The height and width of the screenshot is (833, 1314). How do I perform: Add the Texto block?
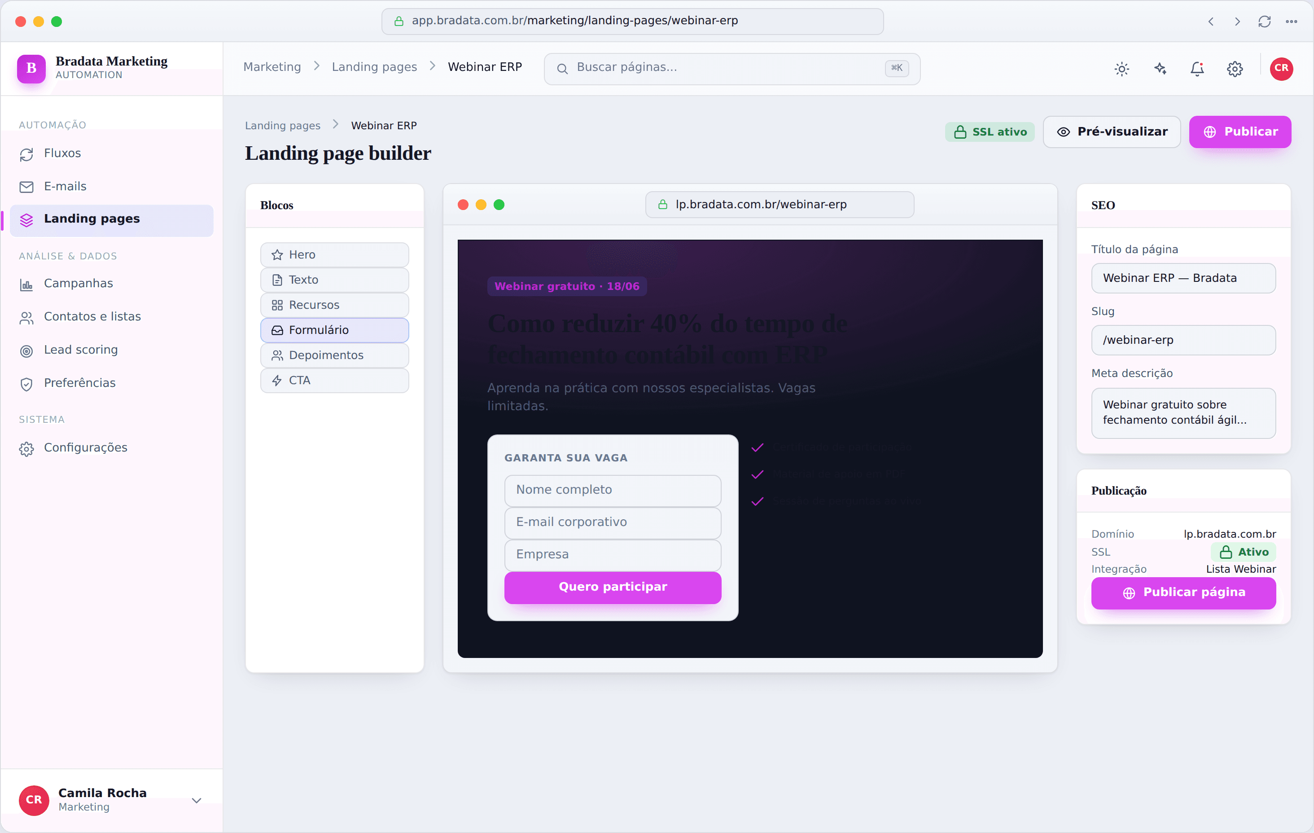pos(334,280)
